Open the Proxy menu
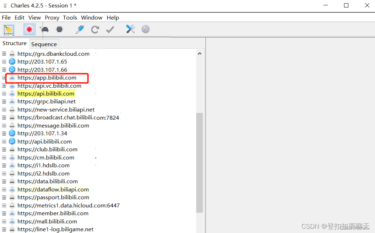The image size is (375, 233). click(52, 18)
